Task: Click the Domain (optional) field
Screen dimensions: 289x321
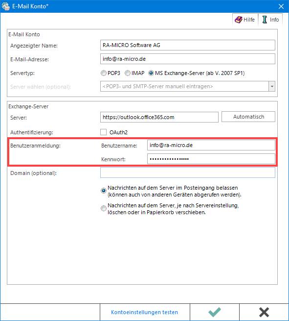Action: [x=187, y=173]
